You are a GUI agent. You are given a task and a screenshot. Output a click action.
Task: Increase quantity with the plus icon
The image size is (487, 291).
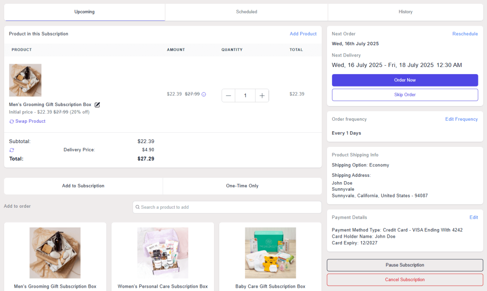pos(262,95)
